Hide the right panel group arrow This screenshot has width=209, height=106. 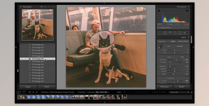click(x=194, y=47)
